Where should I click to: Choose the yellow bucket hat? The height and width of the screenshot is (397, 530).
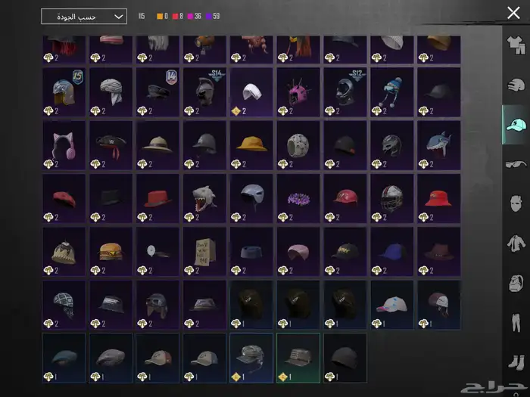click(251, 145)
